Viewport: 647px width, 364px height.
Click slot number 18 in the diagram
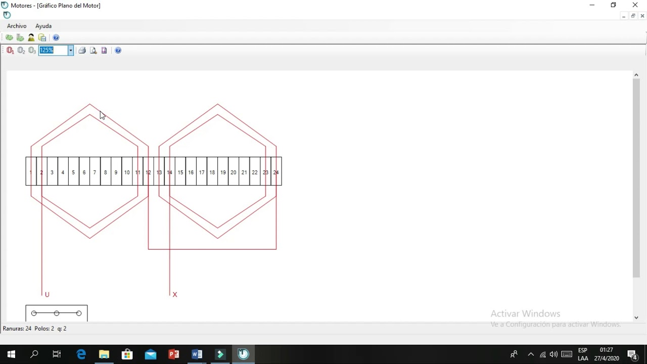click(x=212, y=172)
